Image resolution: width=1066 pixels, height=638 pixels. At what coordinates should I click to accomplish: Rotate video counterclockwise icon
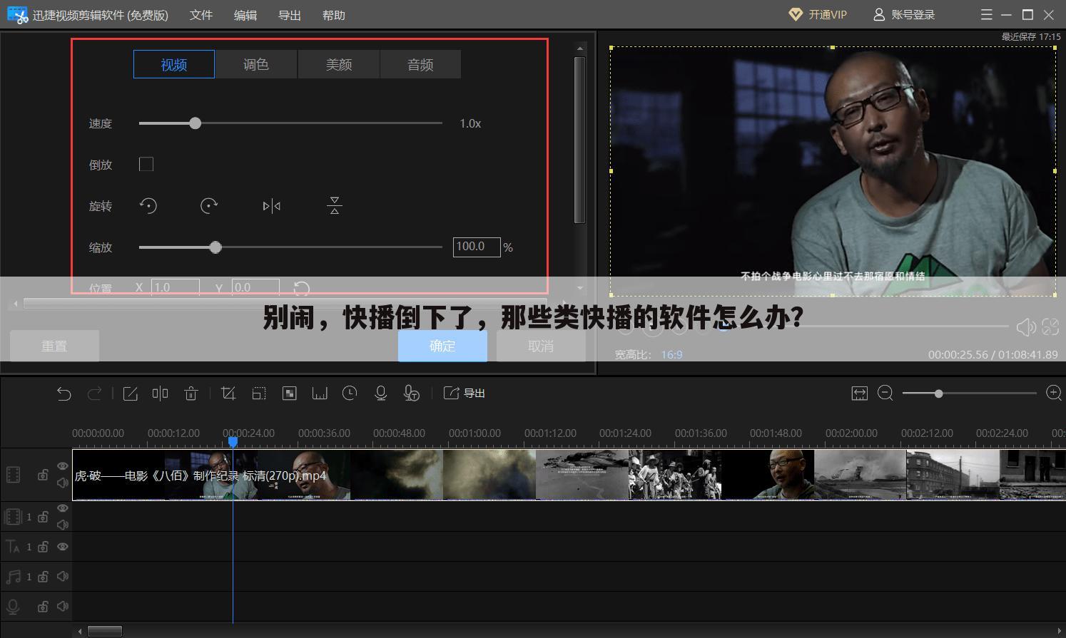pyautogui.click(x=148, y=206)
